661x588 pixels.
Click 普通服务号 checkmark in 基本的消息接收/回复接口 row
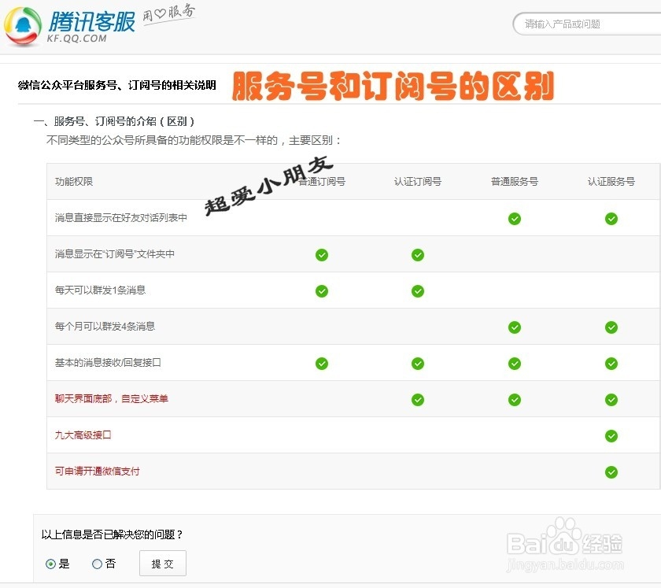[x=515, y=364]
